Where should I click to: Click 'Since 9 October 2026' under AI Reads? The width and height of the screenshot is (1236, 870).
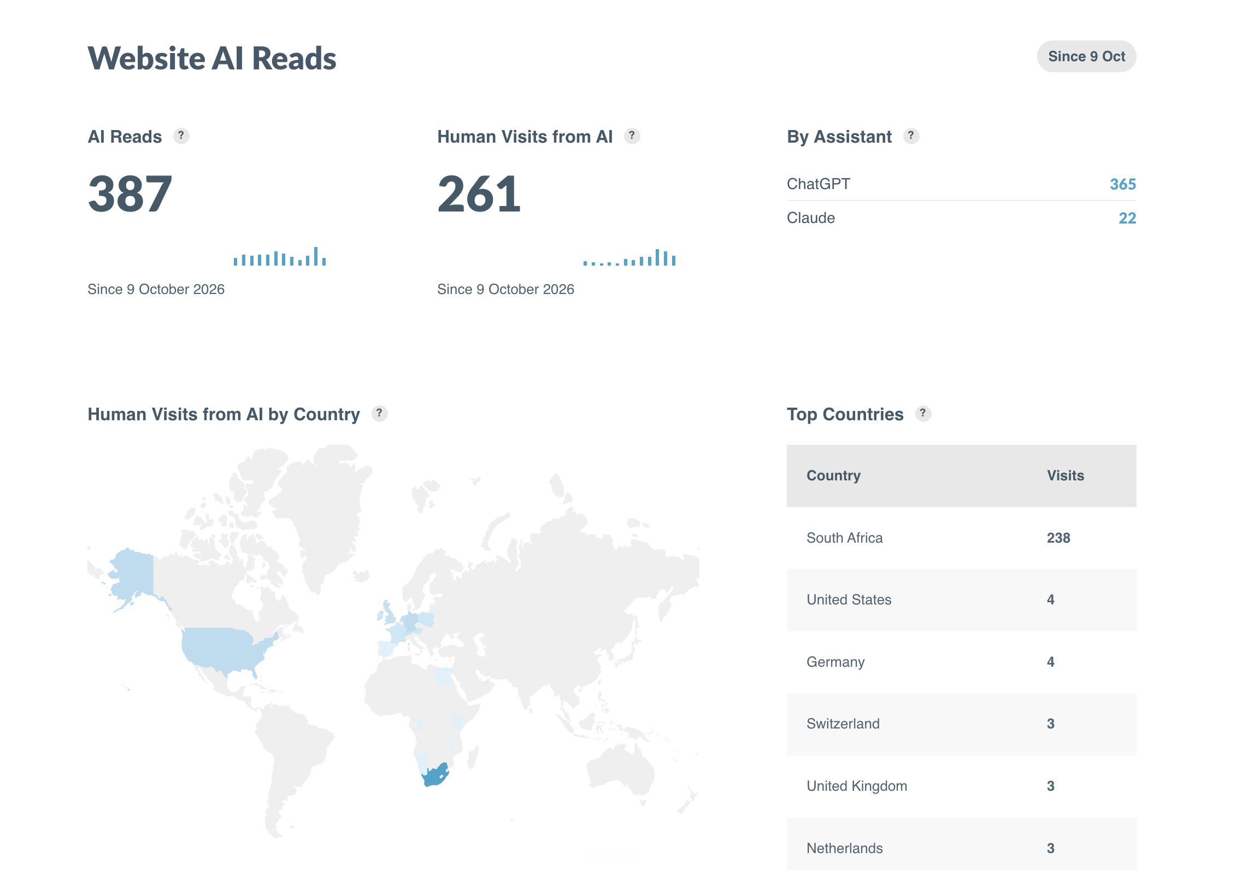tap(156, 289)
